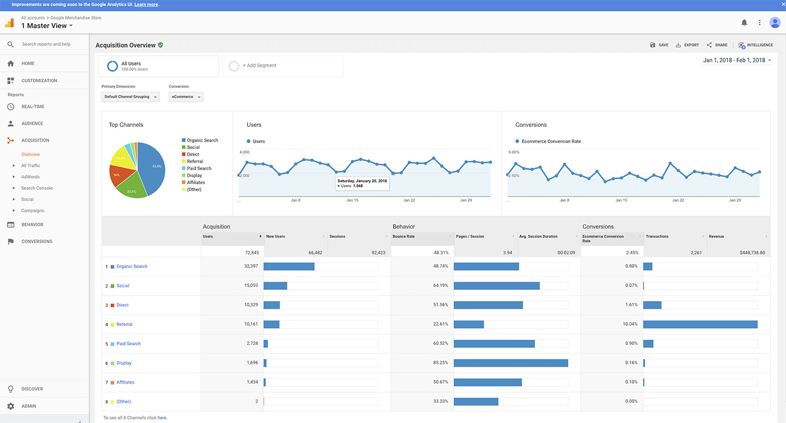Open the Default Channel Grouping dropdown
Image resolution: width=786 pixels, height=423 pixels.
[131, 97]
